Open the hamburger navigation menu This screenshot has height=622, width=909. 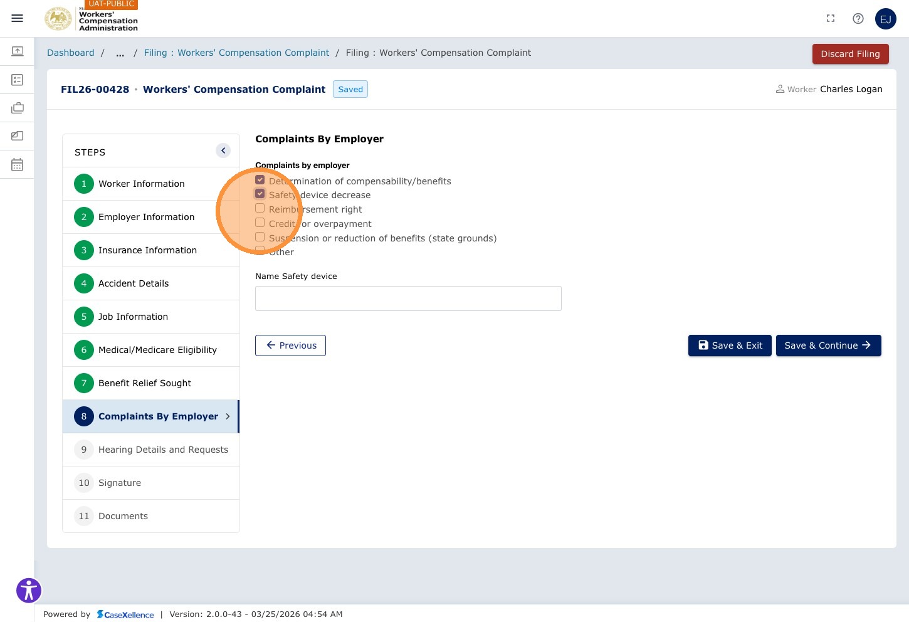(x=18, y=19)
